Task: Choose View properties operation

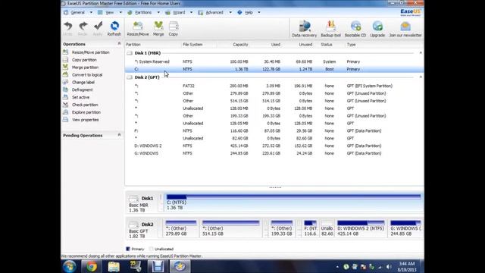Action: tap(86, 120)
